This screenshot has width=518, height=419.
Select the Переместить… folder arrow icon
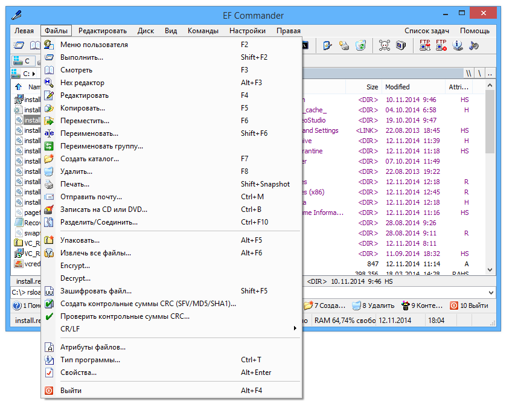coord(50,121)
